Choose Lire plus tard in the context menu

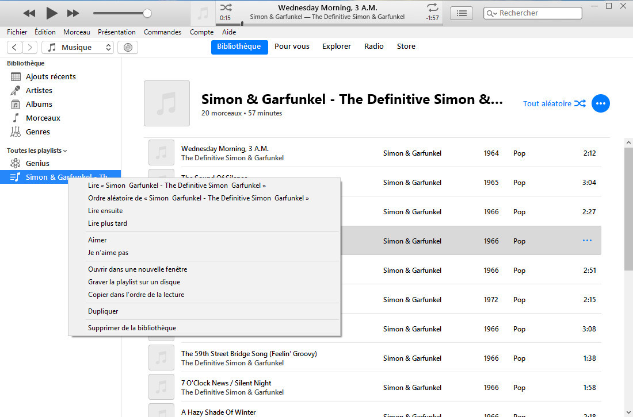point(205,223)
